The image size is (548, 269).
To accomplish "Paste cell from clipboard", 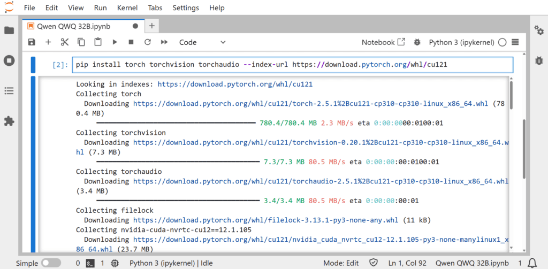I will [98, 42].
